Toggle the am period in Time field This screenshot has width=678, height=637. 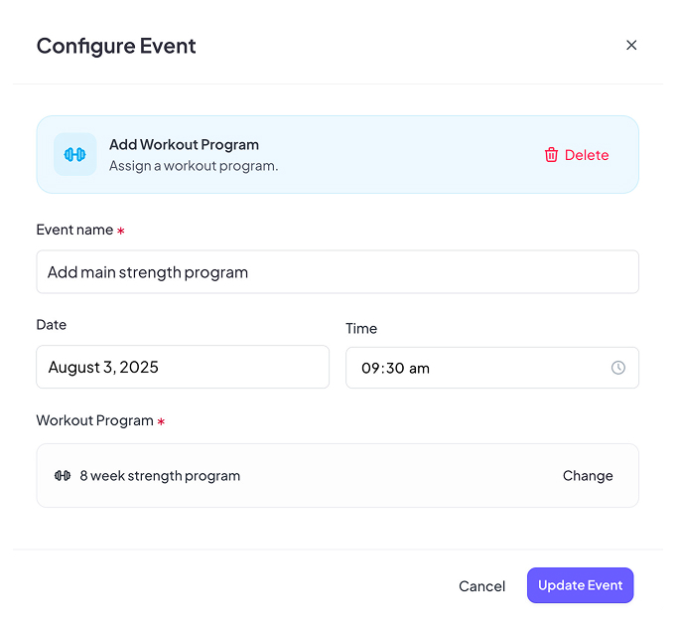(x=419, y=369)
